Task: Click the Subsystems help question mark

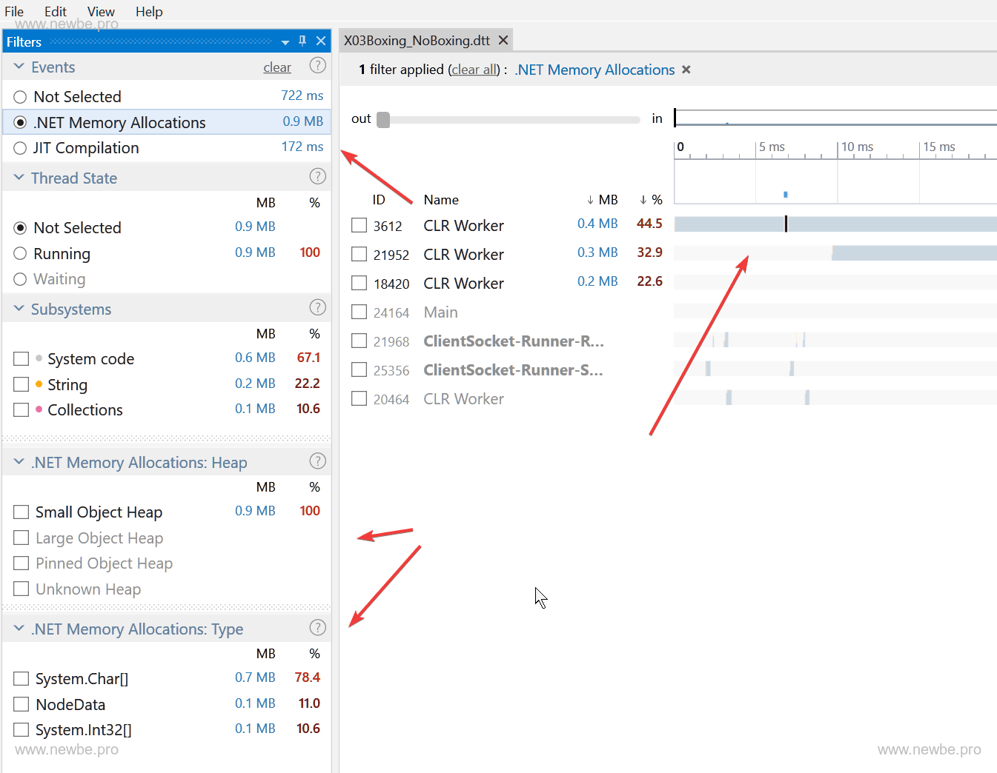Action: tap(317, 307)
